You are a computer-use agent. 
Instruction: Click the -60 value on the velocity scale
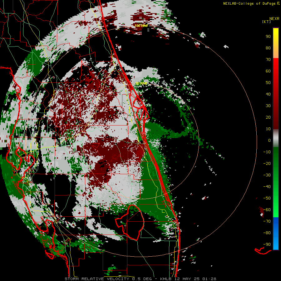[x=267, y=210]
